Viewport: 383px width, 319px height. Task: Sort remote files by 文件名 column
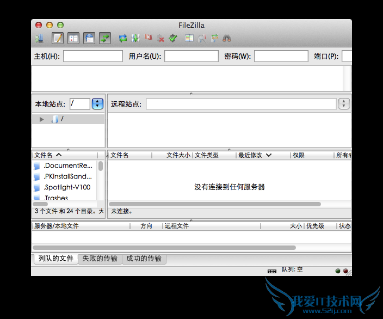tap(130, 155)
